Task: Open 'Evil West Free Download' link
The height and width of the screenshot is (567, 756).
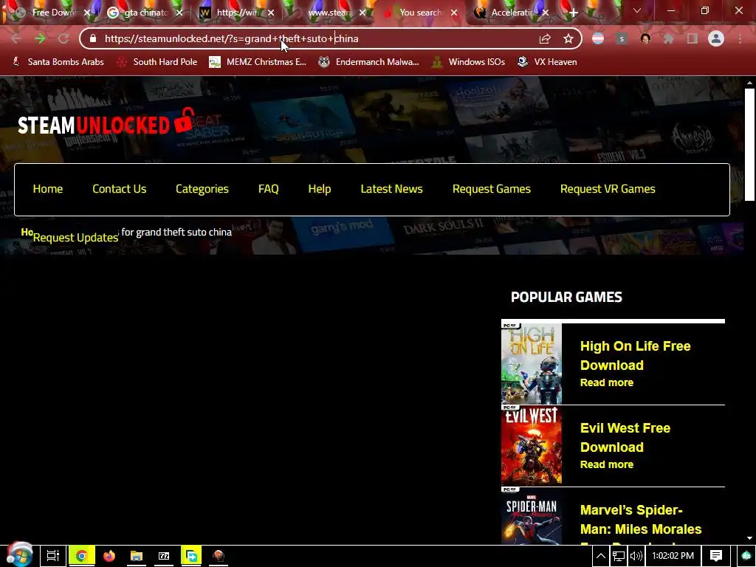Action: (625, 437)
